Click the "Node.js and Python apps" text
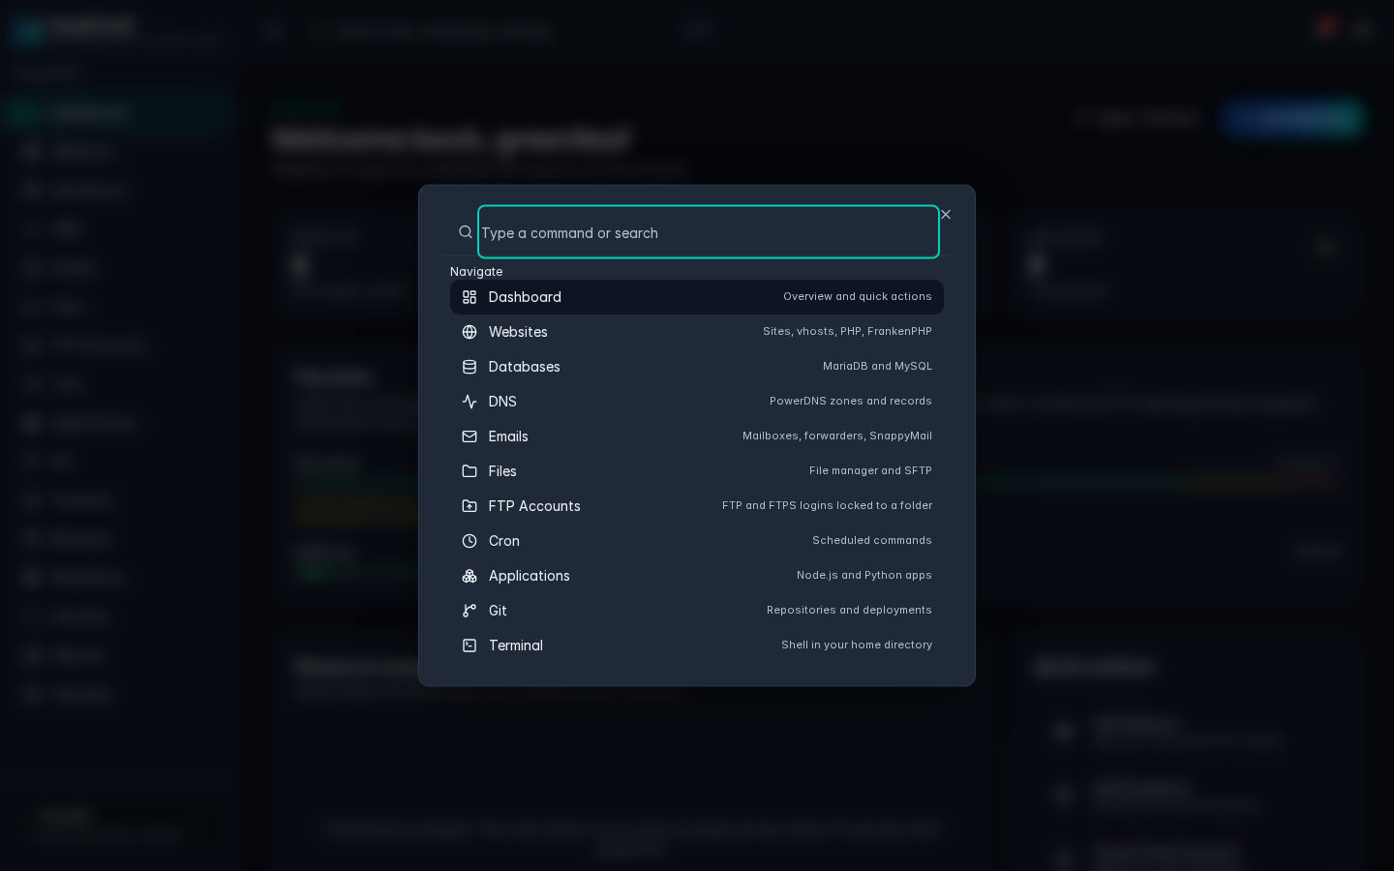The height and width of the screenshot is (871, 1394). coord(864,576)
